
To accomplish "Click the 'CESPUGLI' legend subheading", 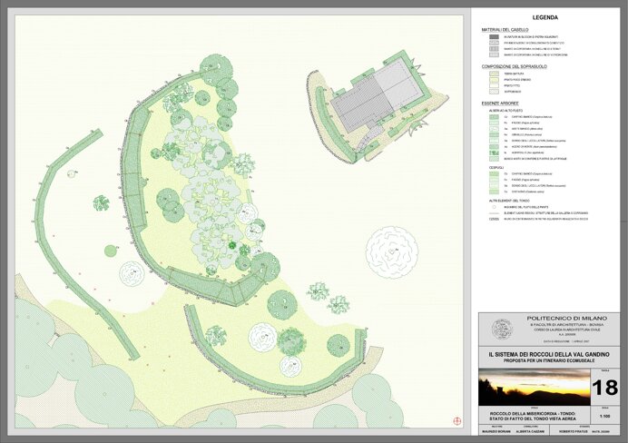I will point(496,168).
